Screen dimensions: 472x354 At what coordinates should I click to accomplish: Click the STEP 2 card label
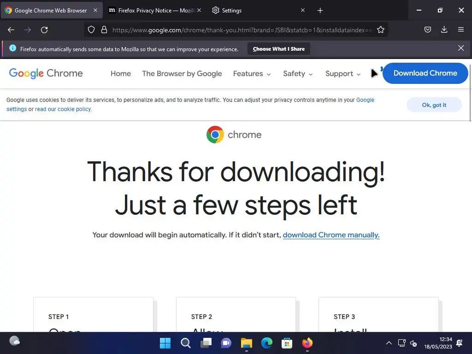(201, 317)
